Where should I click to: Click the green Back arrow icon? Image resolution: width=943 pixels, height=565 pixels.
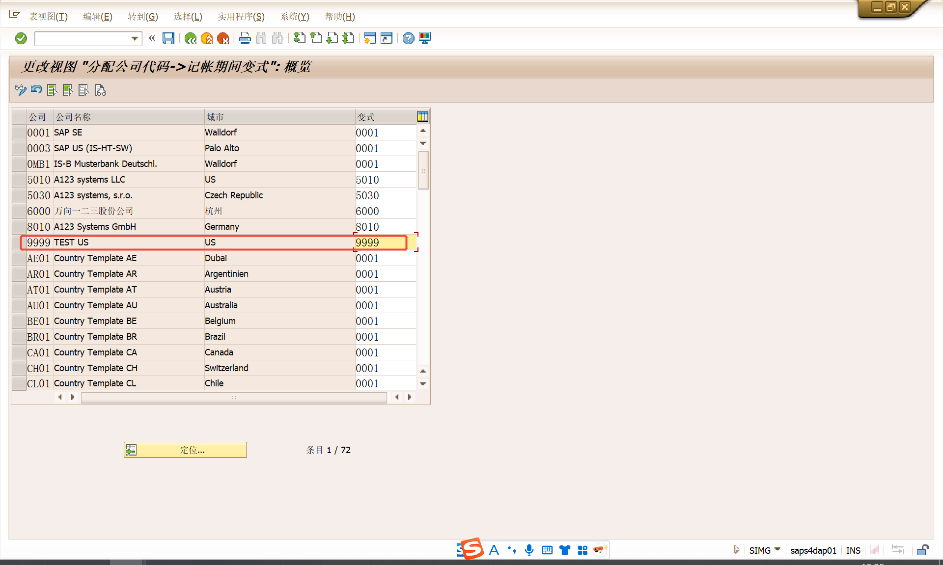click(191, 38)
